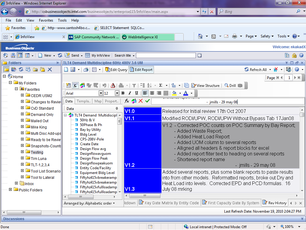The image size is (306, 230).
Task: Click the Undo arrow in report toolbar
Action: point(104,85)
